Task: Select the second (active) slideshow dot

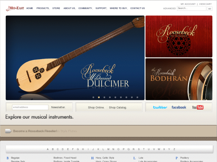Action: click(99, 97)
